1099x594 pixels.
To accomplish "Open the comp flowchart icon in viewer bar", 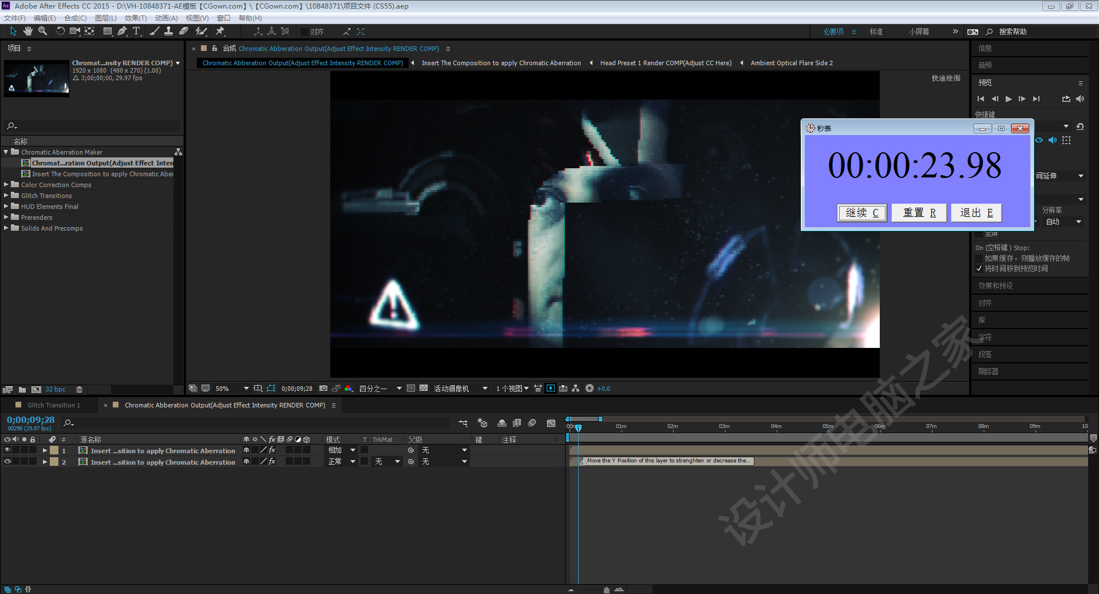I will [x=576, y=389].
